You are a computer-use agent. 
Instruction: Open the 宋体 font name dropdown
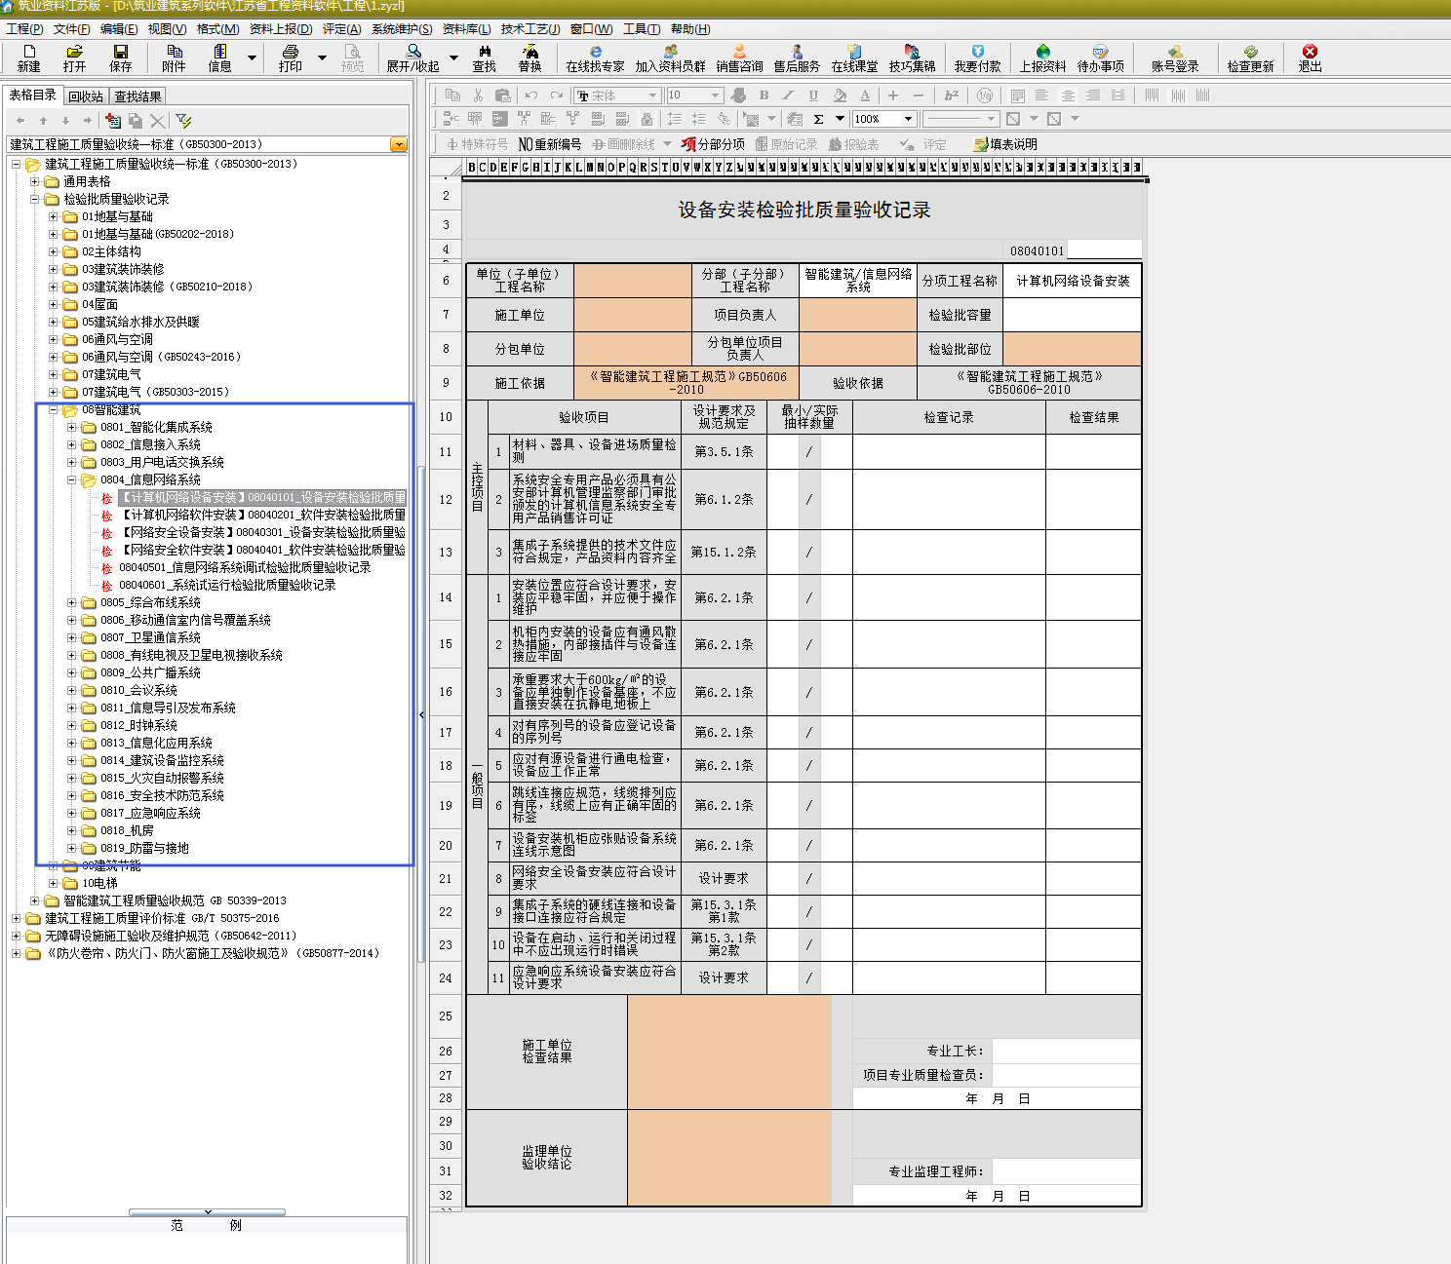653,95
